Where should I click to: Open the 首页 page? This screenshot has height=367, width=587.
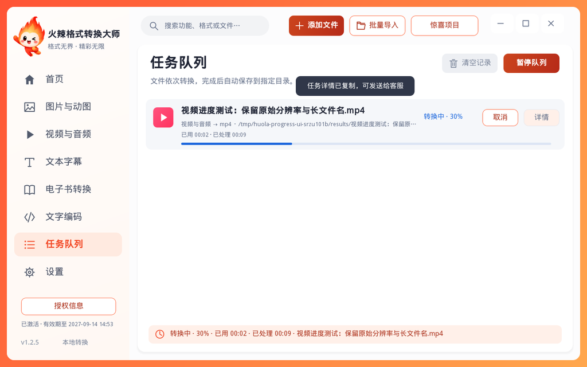coord(68,79)
